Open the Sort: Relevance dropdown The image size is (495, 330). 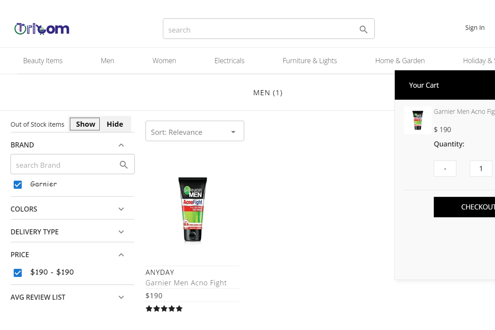[195, 131]
